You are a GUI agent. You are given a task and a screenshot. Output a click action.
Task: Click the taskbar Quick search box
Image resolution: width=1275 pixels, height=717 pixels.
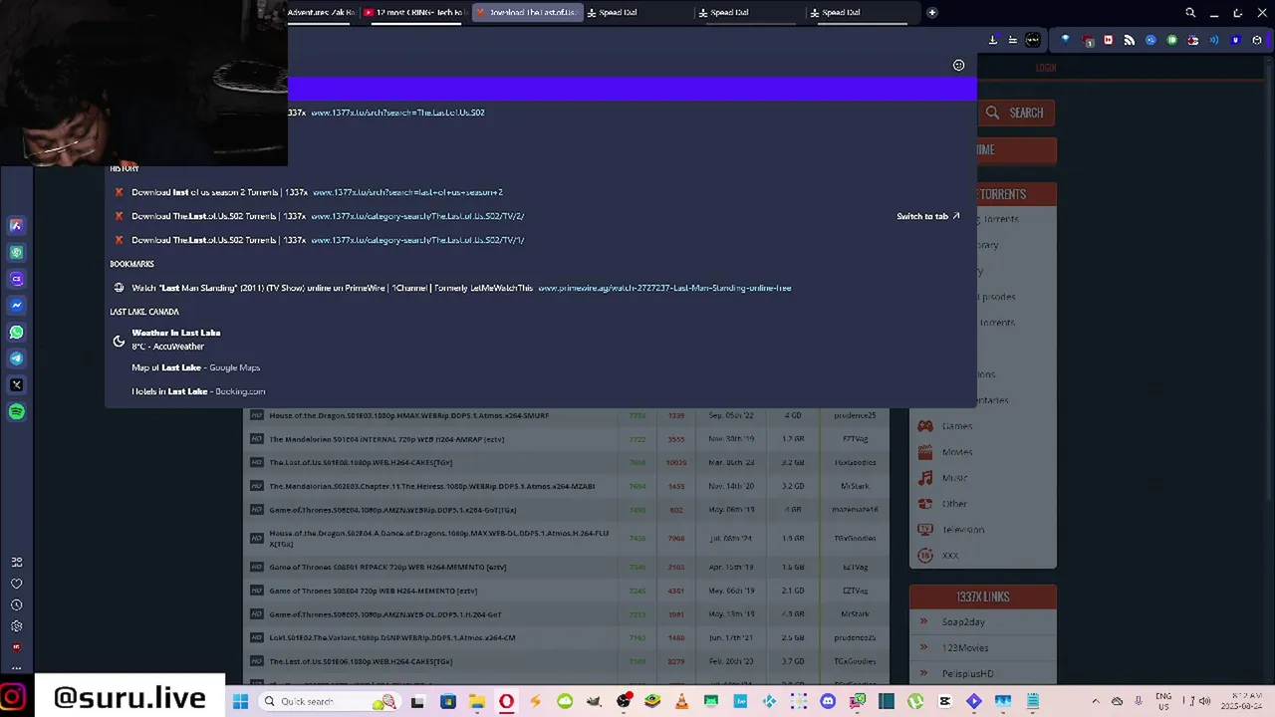(328, 701)
